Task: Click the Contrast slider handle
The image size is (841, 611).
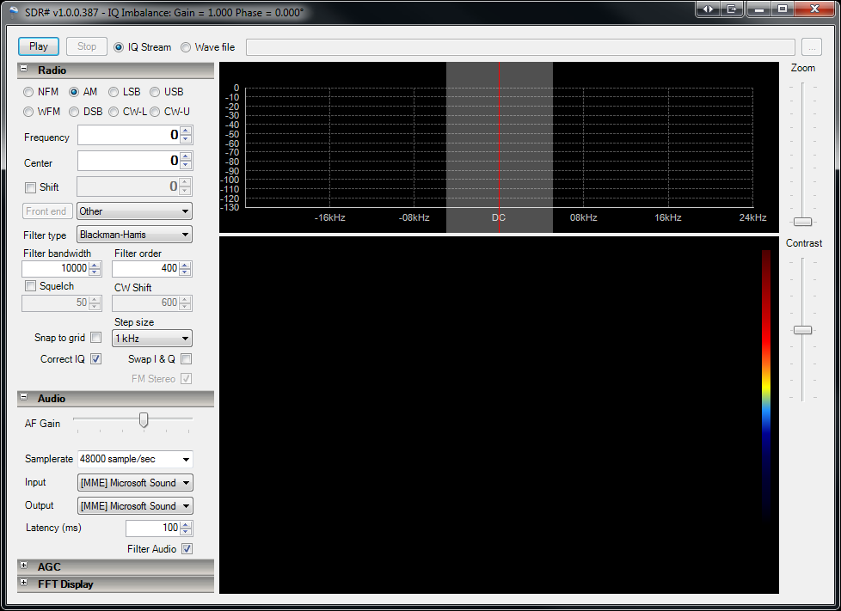Action: click(802, 330)
